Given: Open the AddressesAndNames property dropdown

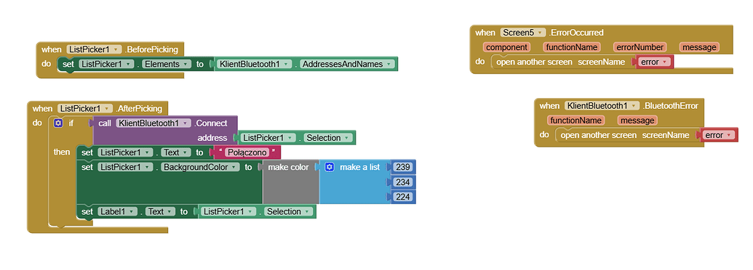Looking at the screenshot, I should 348,64.
